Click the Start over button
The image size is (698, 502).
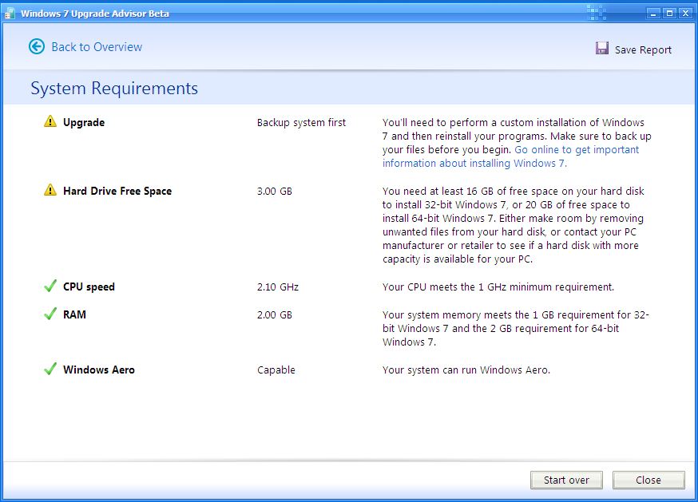point(566,480)
